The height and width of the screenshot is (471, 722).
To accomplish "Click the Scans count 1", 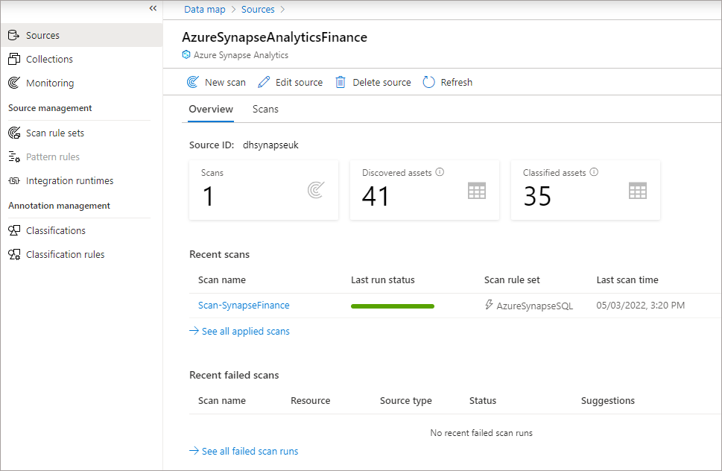I will click(208, 196).
